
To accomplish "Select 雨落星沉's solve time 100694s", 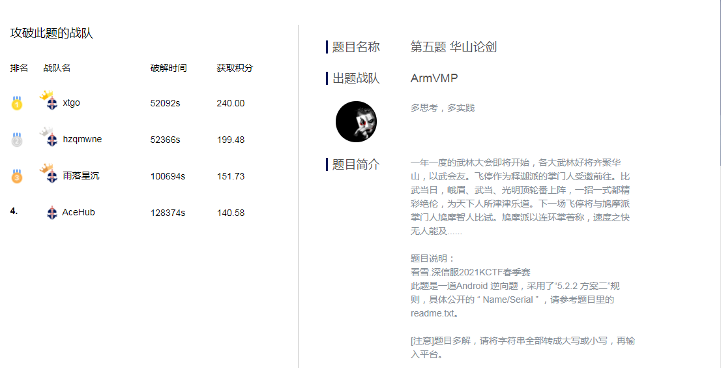I will point(168,176).
